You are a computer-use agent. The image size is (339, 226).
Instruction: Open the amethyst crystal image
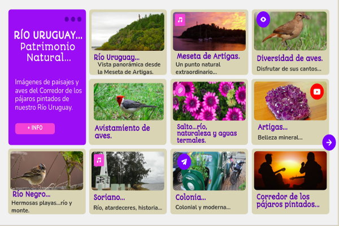click(290, 101)
